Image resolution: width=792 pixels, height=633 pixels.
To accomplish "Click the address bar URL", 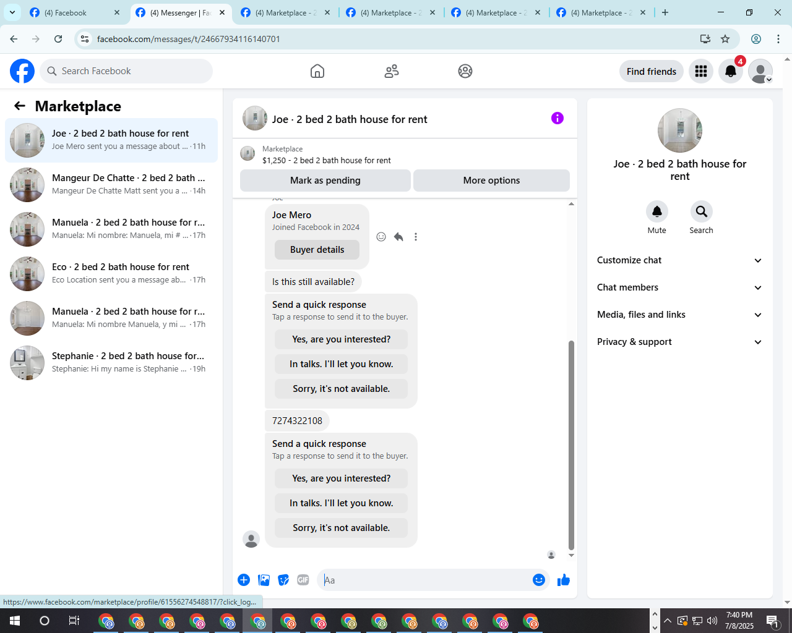I will 189,39.
